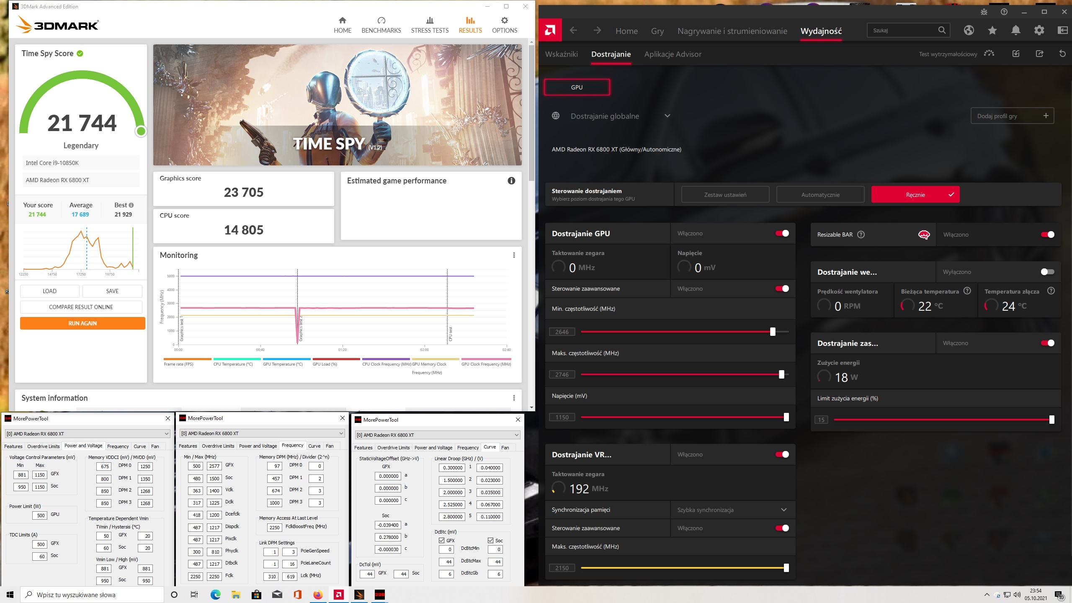Open the Monitoring three-dot options menu

[x=514, y=255]
